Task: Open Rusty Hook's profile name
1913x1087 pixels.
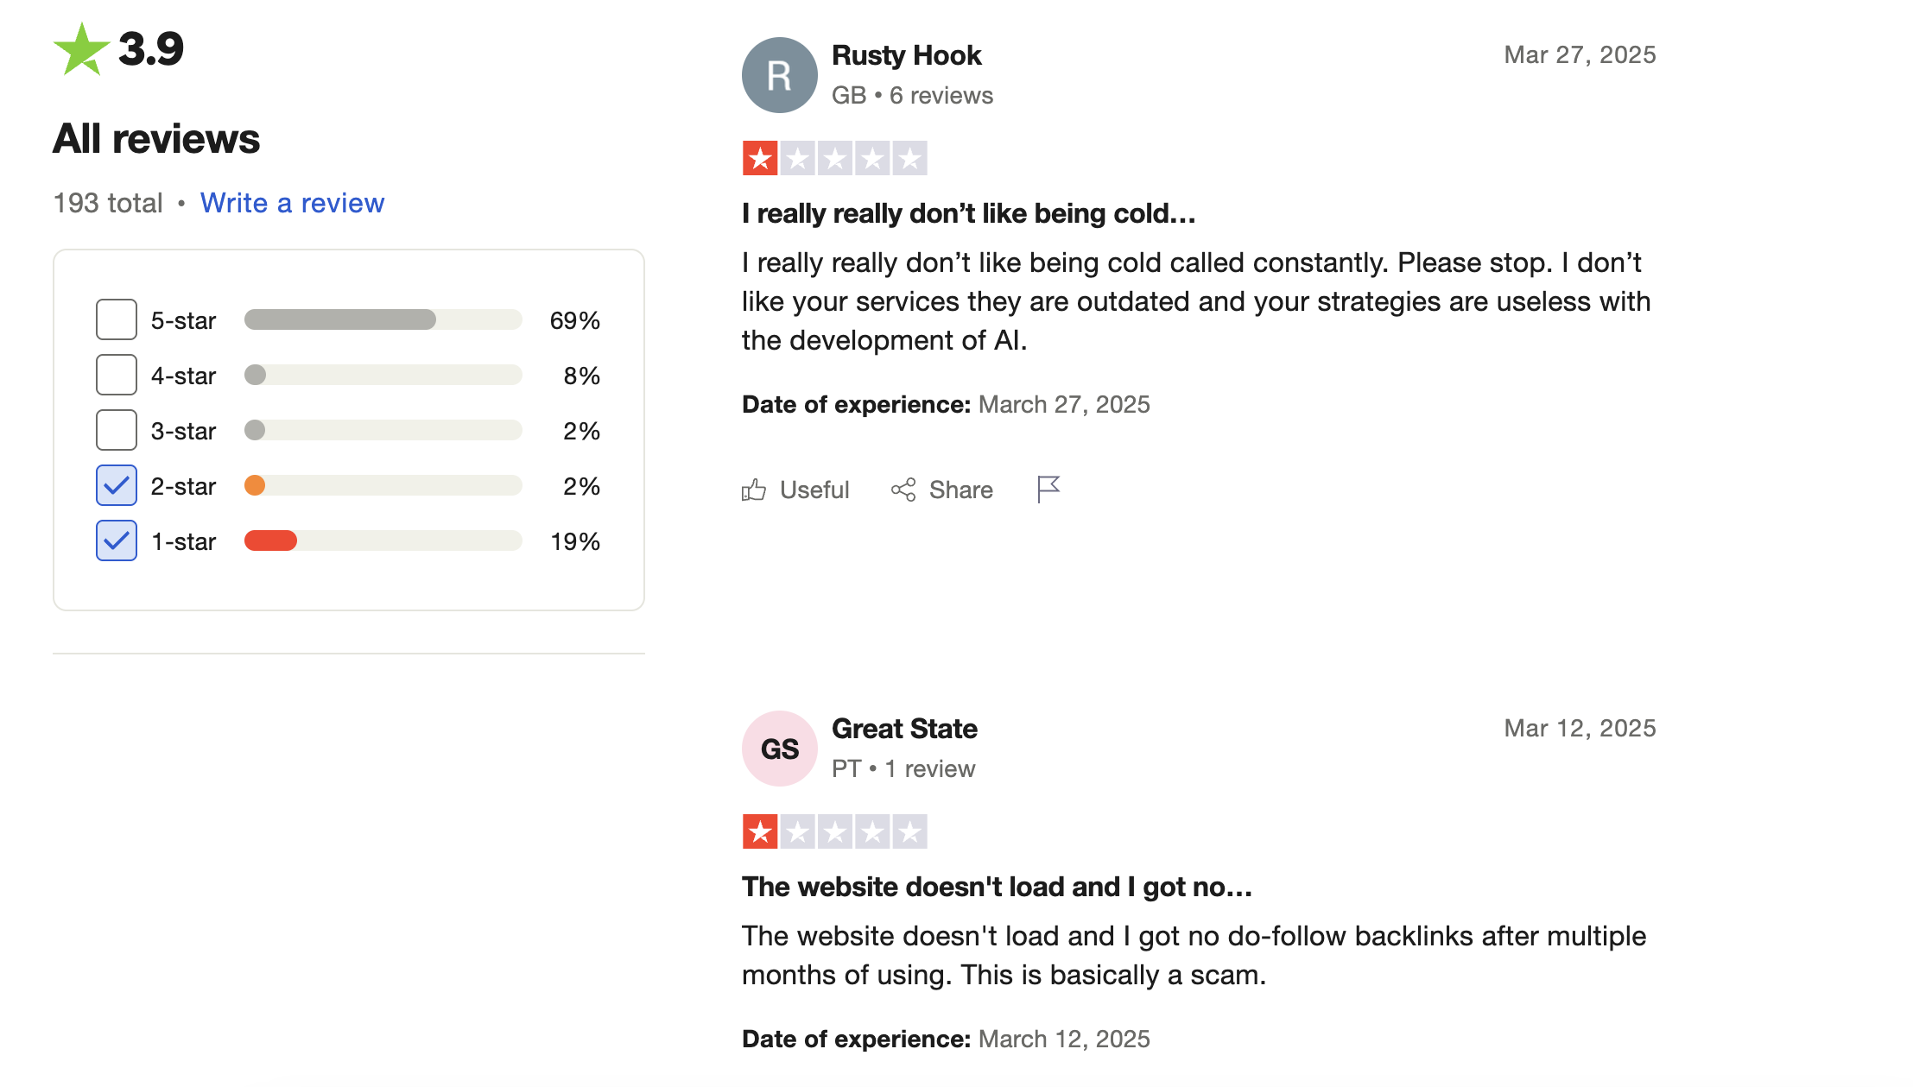Action: [x=906, y=55]
